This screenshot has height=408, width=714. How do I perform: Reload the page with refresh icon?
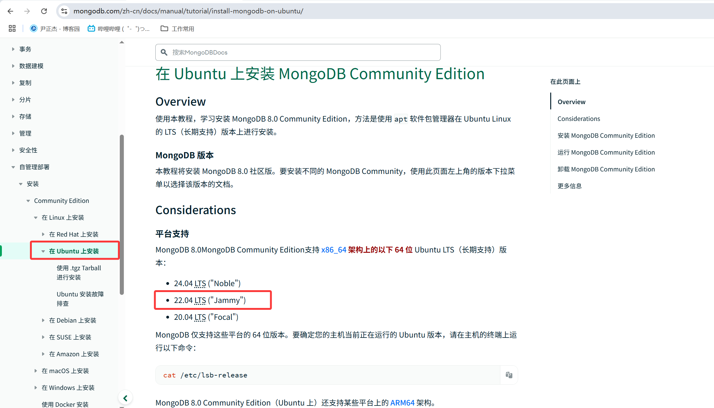coord(44,11)
